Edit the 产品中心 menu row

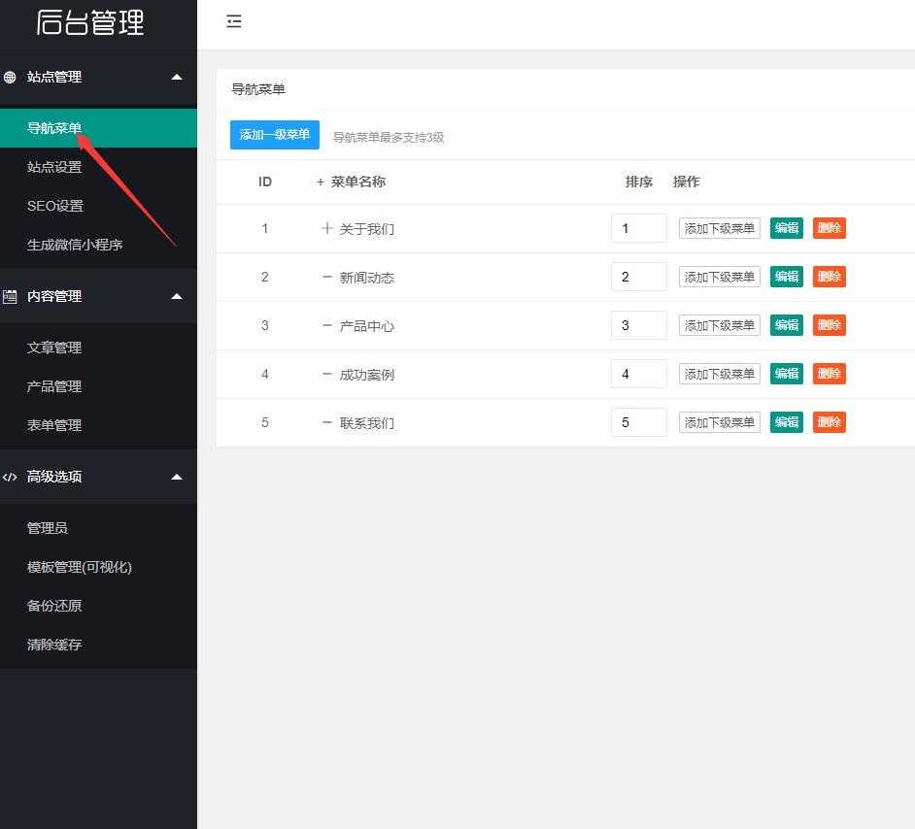pos(786,325)
